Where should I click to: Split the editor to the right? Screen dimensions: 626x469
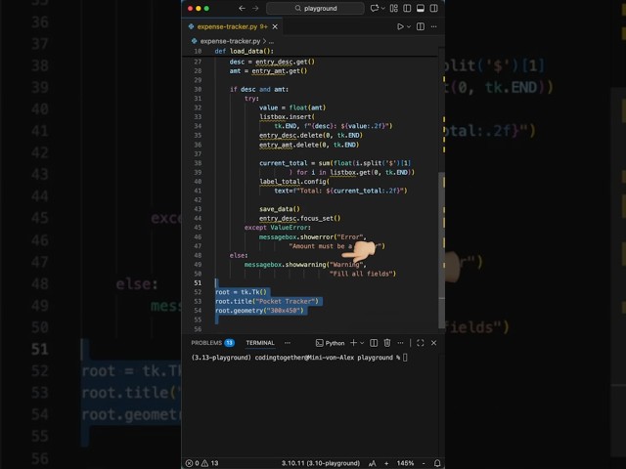click(x=421, y=26)
